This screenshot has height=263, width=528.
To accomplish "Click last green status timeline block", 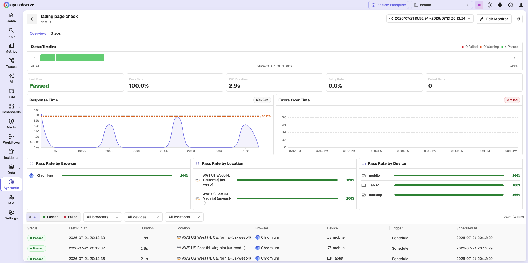I will click(96, 58).
